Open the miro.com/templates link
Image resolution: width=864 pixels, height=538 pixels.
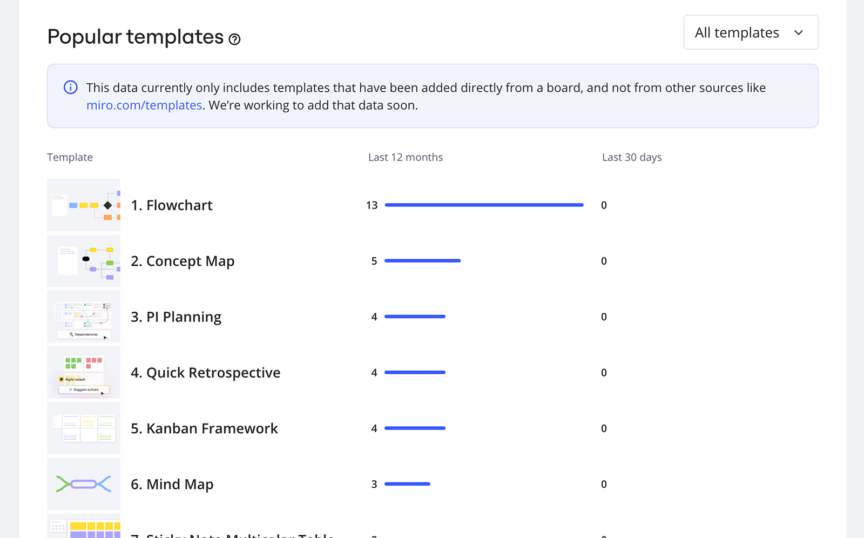(144, 105)
